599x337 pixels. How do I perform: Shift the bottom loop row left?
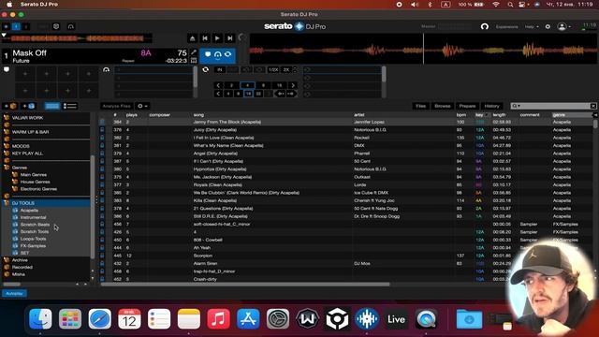(x=218, y=94)
